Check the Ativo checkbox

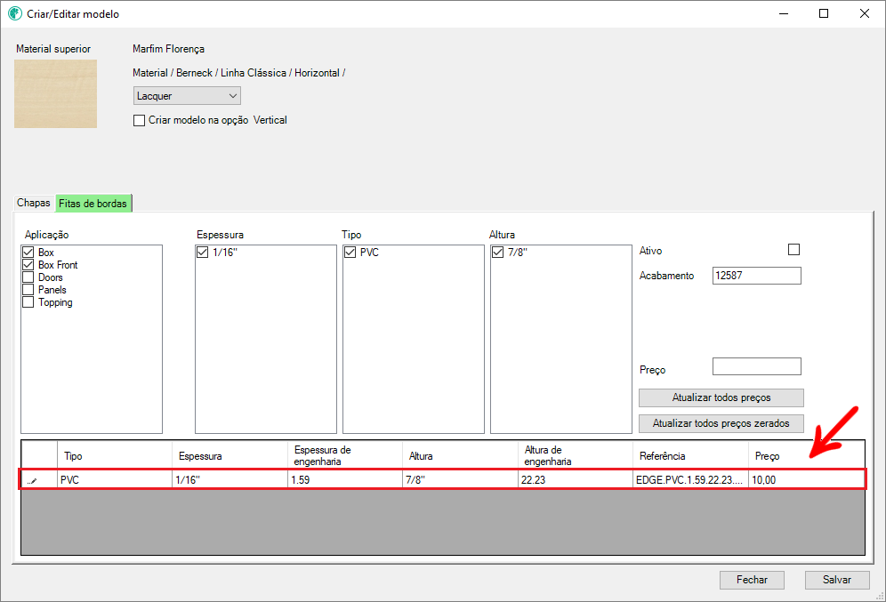pos(794,250)
